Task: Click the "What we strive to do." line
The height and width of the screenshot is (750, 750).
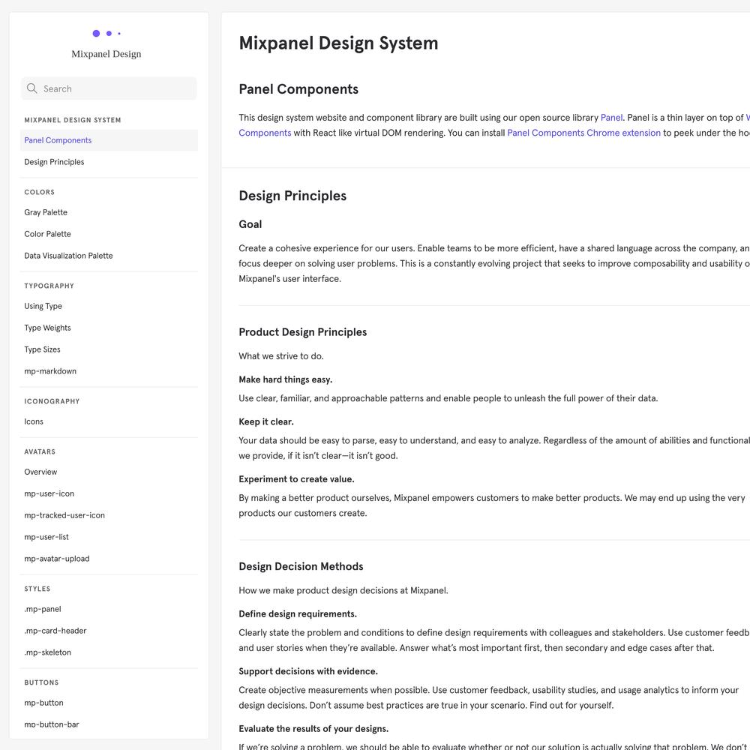Action: (x=281, y=356)
